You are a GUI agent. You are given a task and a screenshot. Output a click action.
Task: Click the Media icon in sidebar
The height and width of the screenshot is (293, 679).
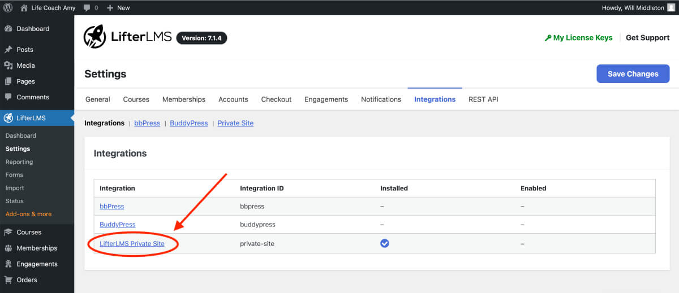click(x=8, y=65)
